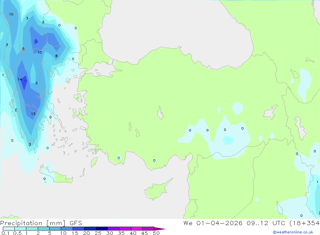Viewport: 320px width, 235px height.
Task: Select the 2–5 mm legend color swatch
Action: (44, 229)
